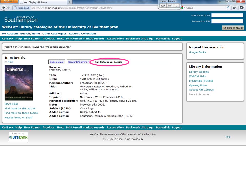Open WebCat Help link
The height and width of the screenshot is (184, 246).
tap(197, 76)
